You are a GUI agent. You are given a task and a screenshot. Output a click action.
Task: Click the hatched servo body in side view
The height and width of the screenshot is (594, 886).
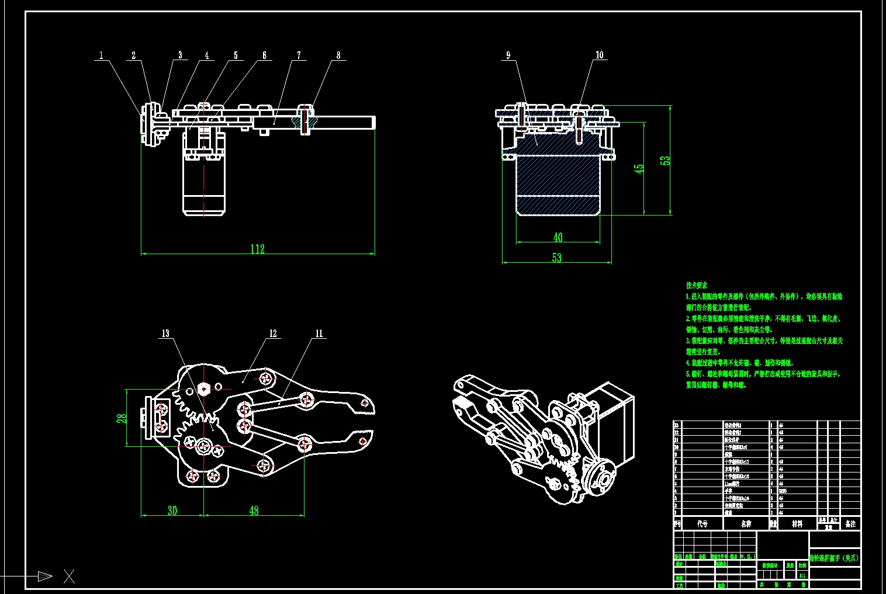click(x=558, y=175)
